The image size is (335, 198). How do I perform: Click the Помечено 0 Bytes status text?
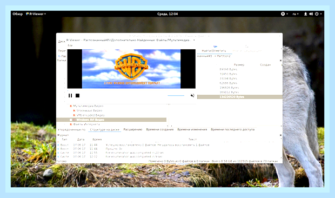(179, 161)
